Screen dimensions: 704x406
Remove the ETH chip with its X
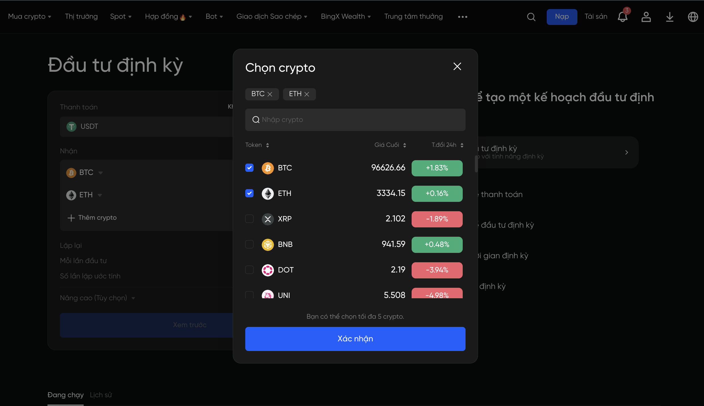pyautogui.click(x=307, y=94)
